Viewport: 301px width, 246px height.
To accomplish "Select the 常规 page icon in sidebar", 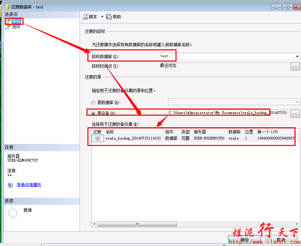I will tap(8, 21).
